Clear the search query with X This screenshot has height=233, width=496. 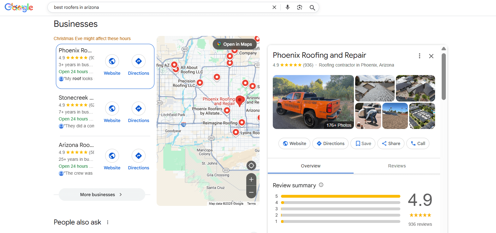click(274, 7)
